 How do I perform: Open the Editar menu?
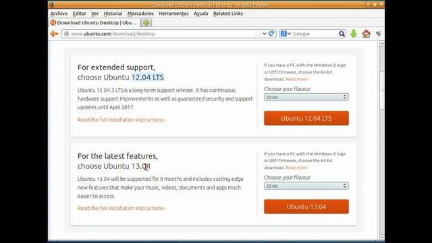click(80, 13)
